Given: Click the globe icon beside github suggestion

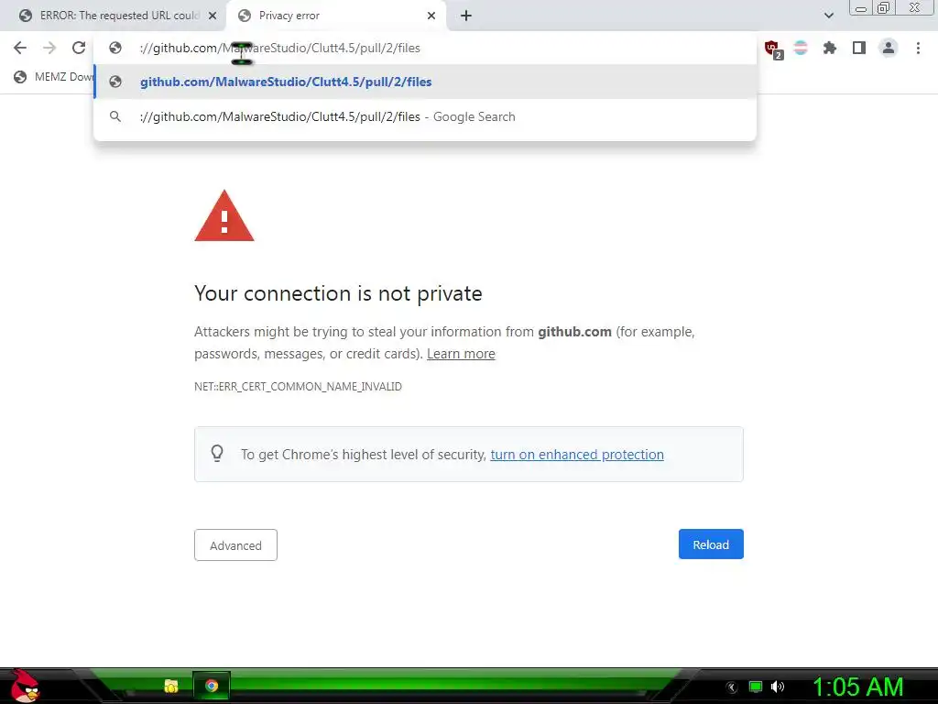Looking at the screenshot, I should tap(115, 82).
